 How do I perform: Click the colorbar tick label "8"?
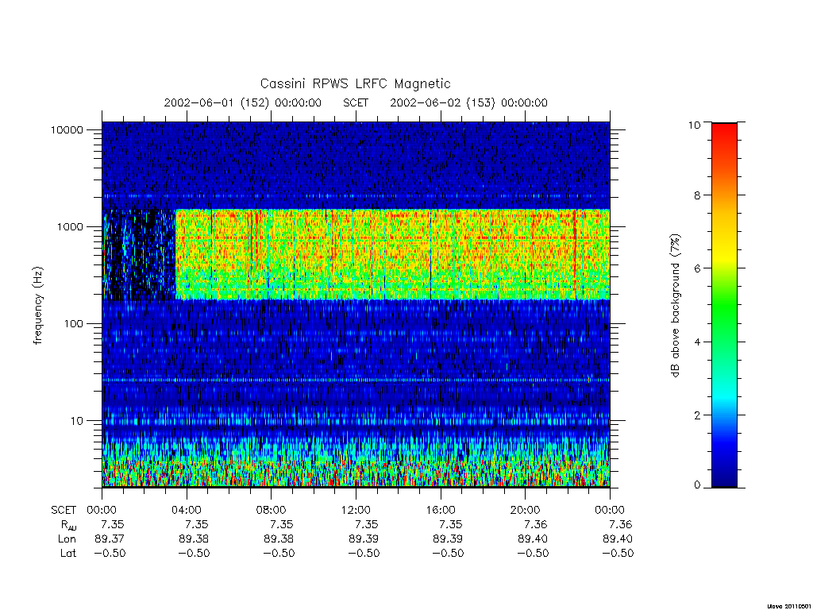(x=697, y=195)
